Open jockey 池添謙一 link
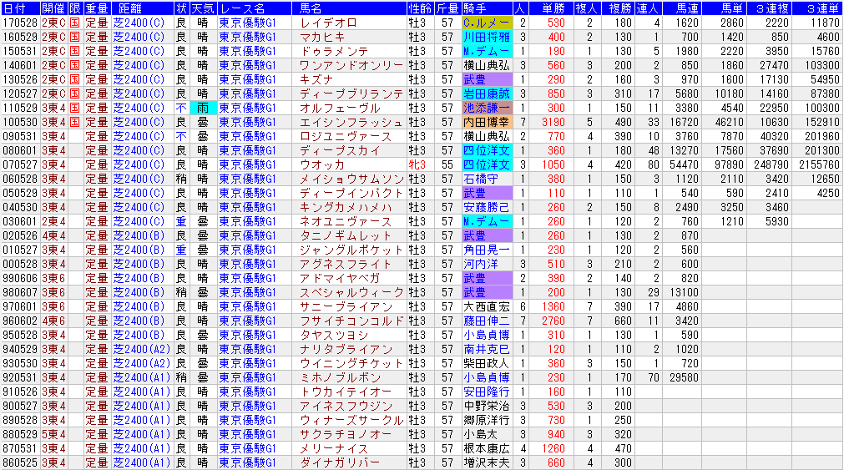The width and height of the screenshot is (844, 470). [486, 109]
